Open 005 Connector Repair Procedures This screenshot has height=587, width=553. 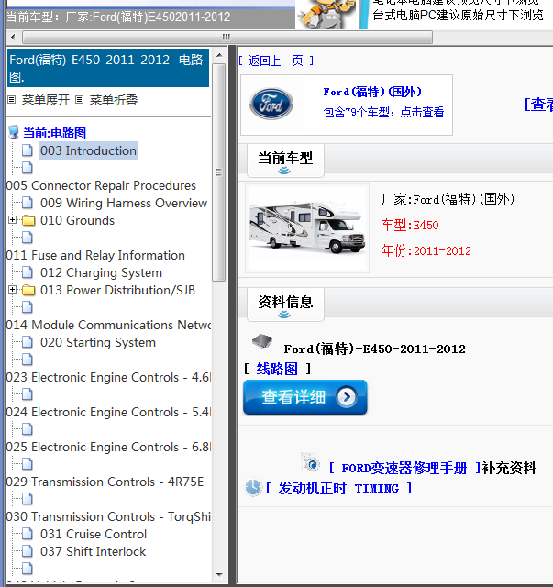101,185
